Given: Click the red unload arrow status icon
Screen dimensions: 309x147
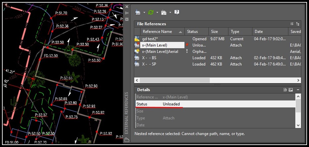Looking at the screenshot, I should tap(187, 45).
